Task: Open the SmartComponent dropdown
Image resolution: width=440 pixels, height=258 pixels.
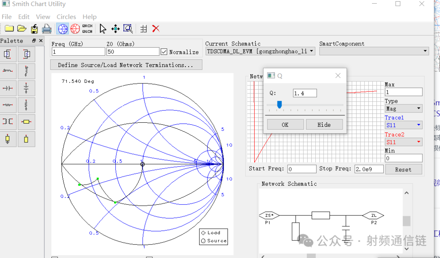Action: [x=374, y=51]
